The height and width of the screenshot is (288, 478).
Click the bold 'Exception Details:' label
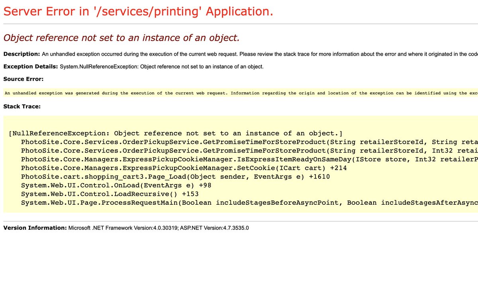click(31, 67)
